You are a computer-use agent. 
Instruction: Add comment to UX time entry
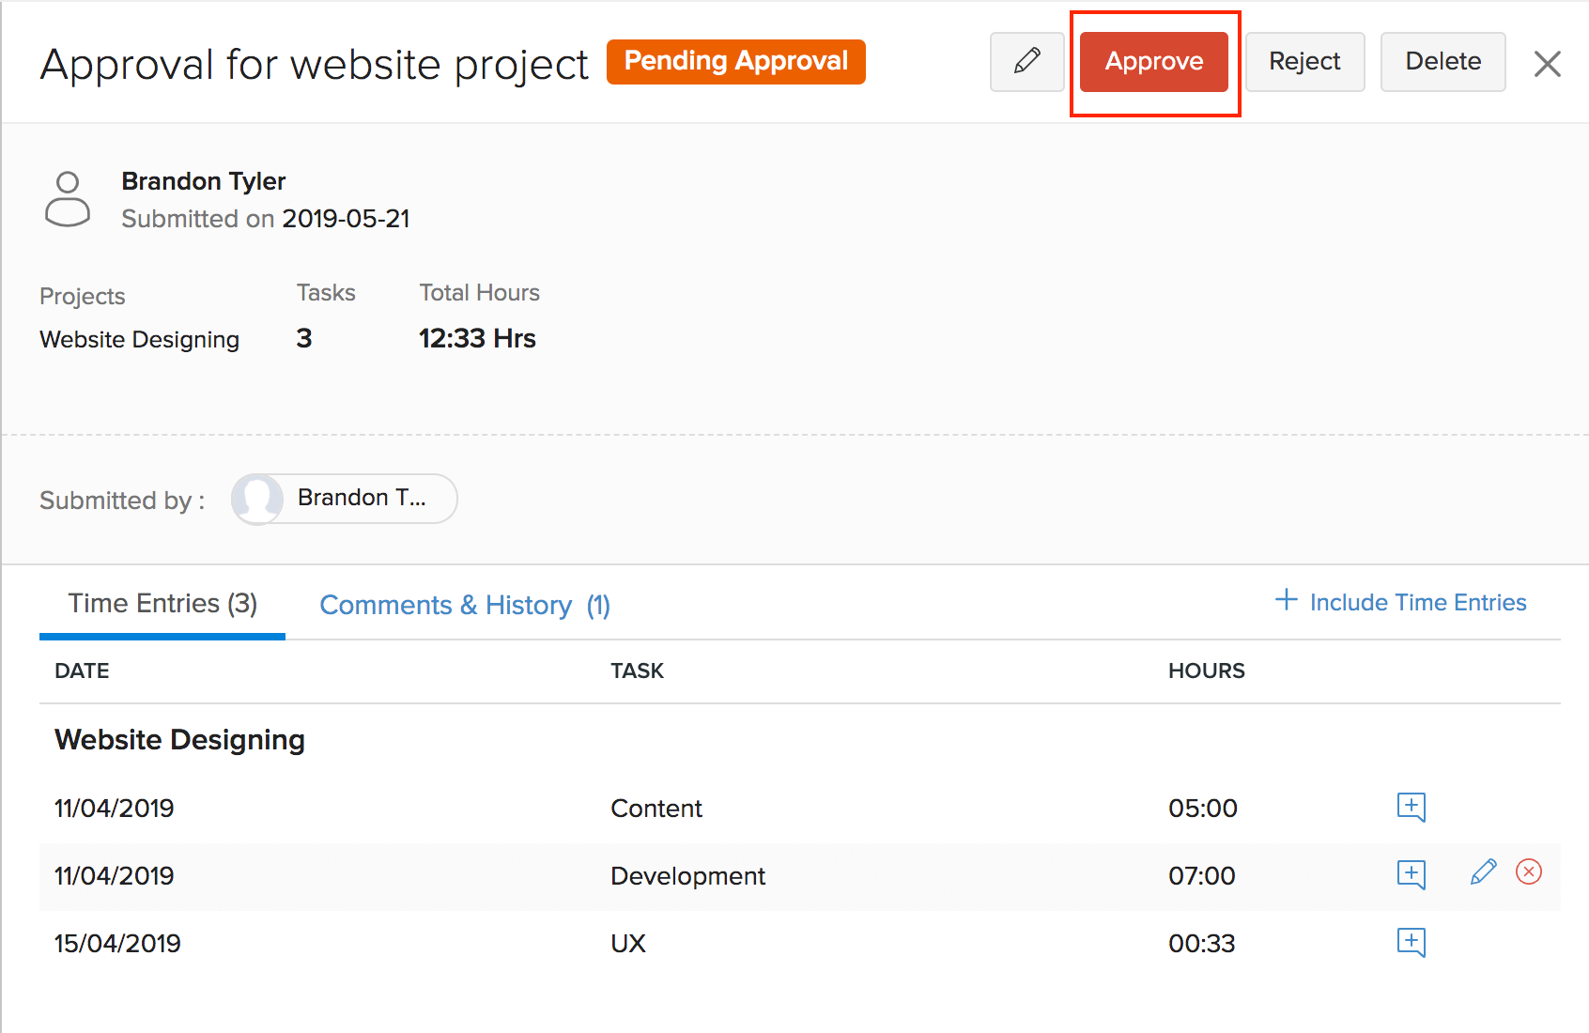tap(1411, 942)
